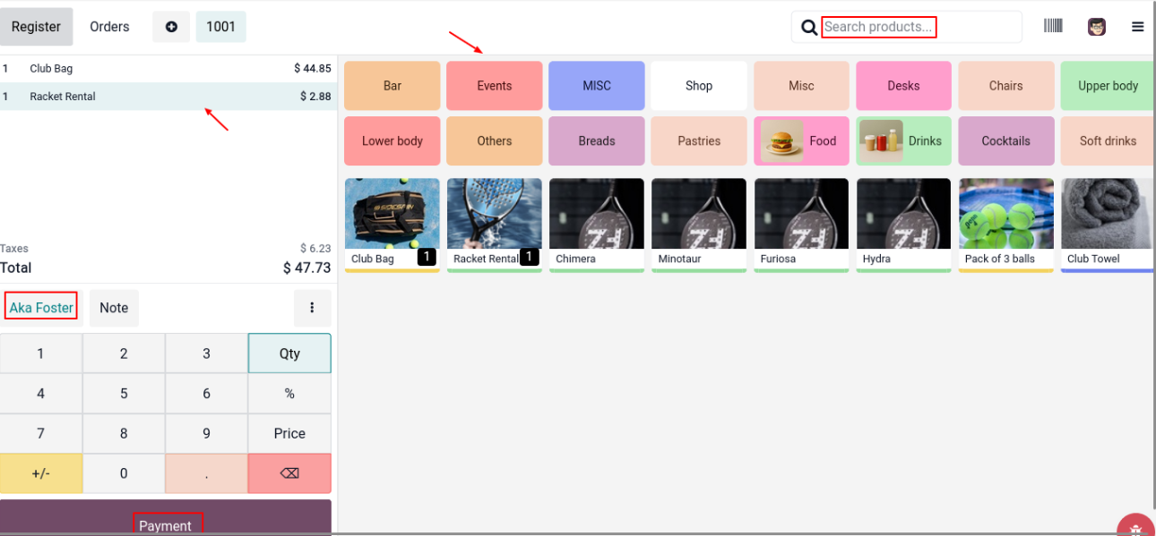Select the Drinks category with bottles icon
The image size is (1156, 536).
pyautogui.click(x=903, y=141)
